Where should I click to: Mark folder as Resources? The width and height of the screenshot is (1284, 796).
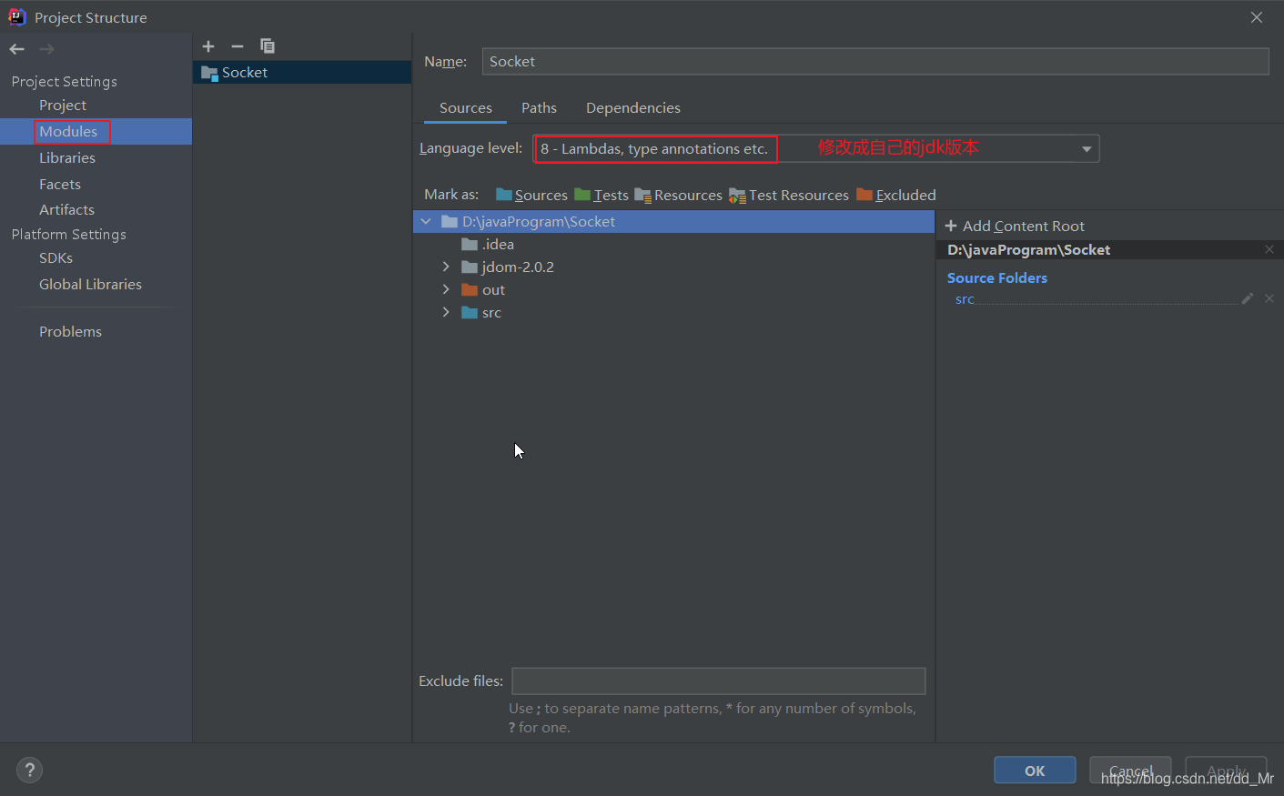[x=679, y=195]
